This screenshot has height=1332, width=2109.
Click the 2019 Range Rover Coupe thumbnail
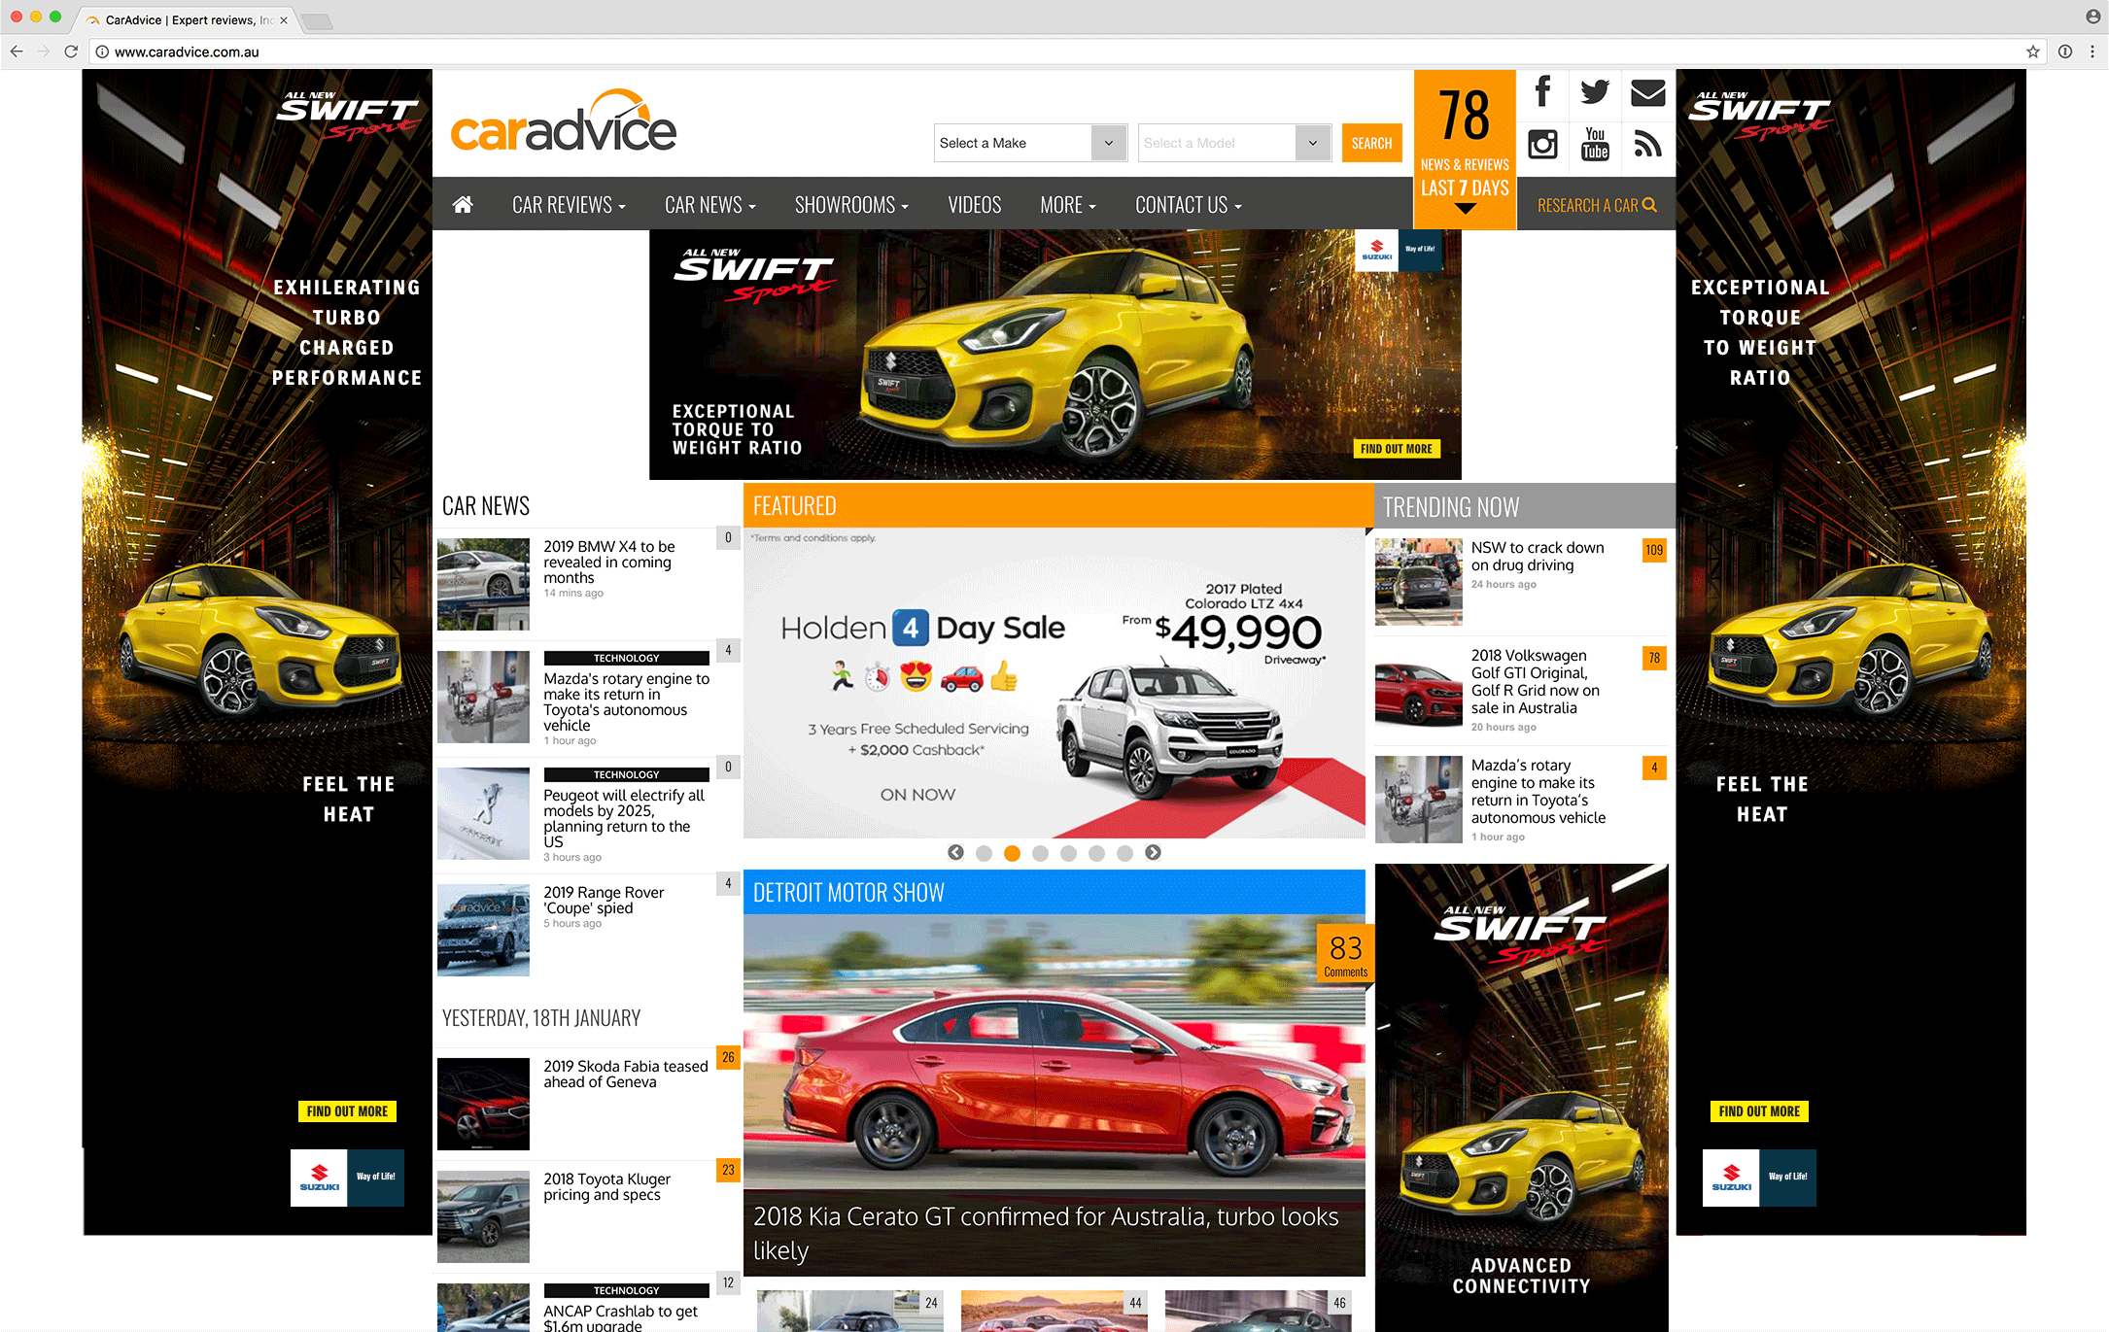pyautogui.click(x=483, y=930)
